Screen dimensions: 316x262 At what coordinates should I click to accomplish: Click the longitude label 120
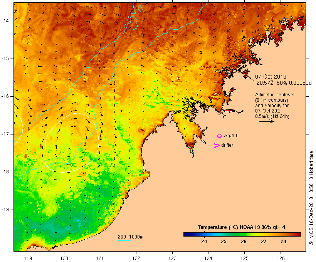coord(64,258)
